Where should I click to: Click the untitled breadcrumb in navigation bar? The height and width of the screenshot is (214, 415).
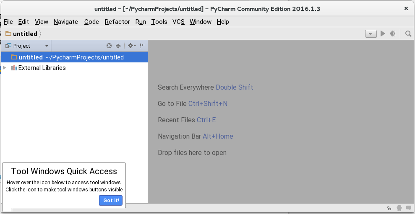pos(22,34)
